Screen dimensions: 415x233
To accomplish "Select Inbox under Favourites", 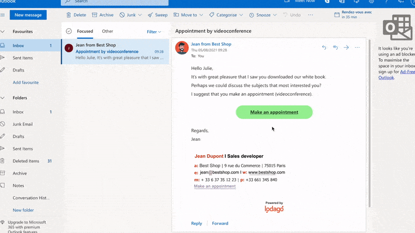I will [30, 46].
